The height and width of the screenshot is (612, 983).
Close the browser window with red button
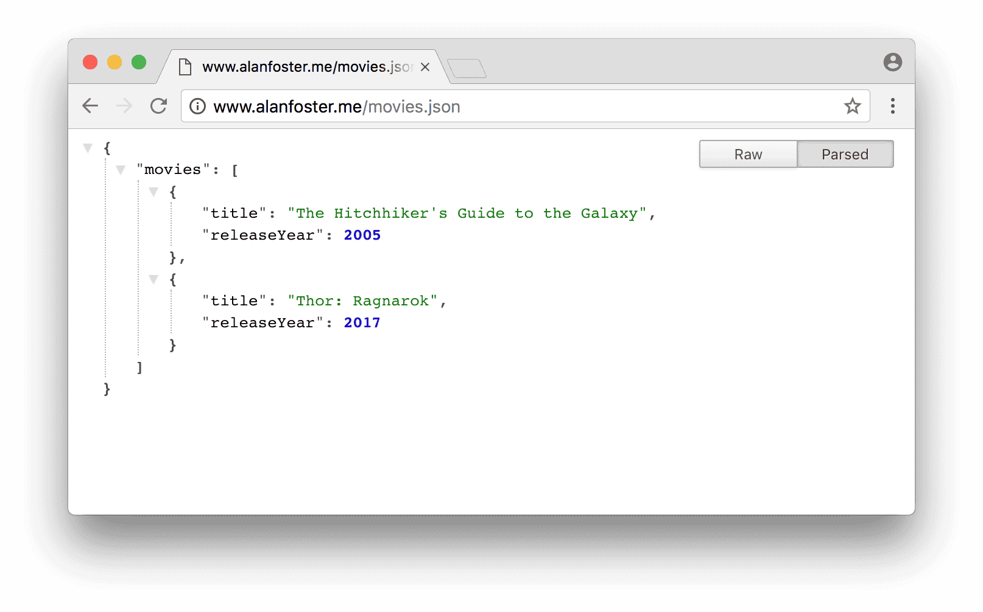coord(90,62)
